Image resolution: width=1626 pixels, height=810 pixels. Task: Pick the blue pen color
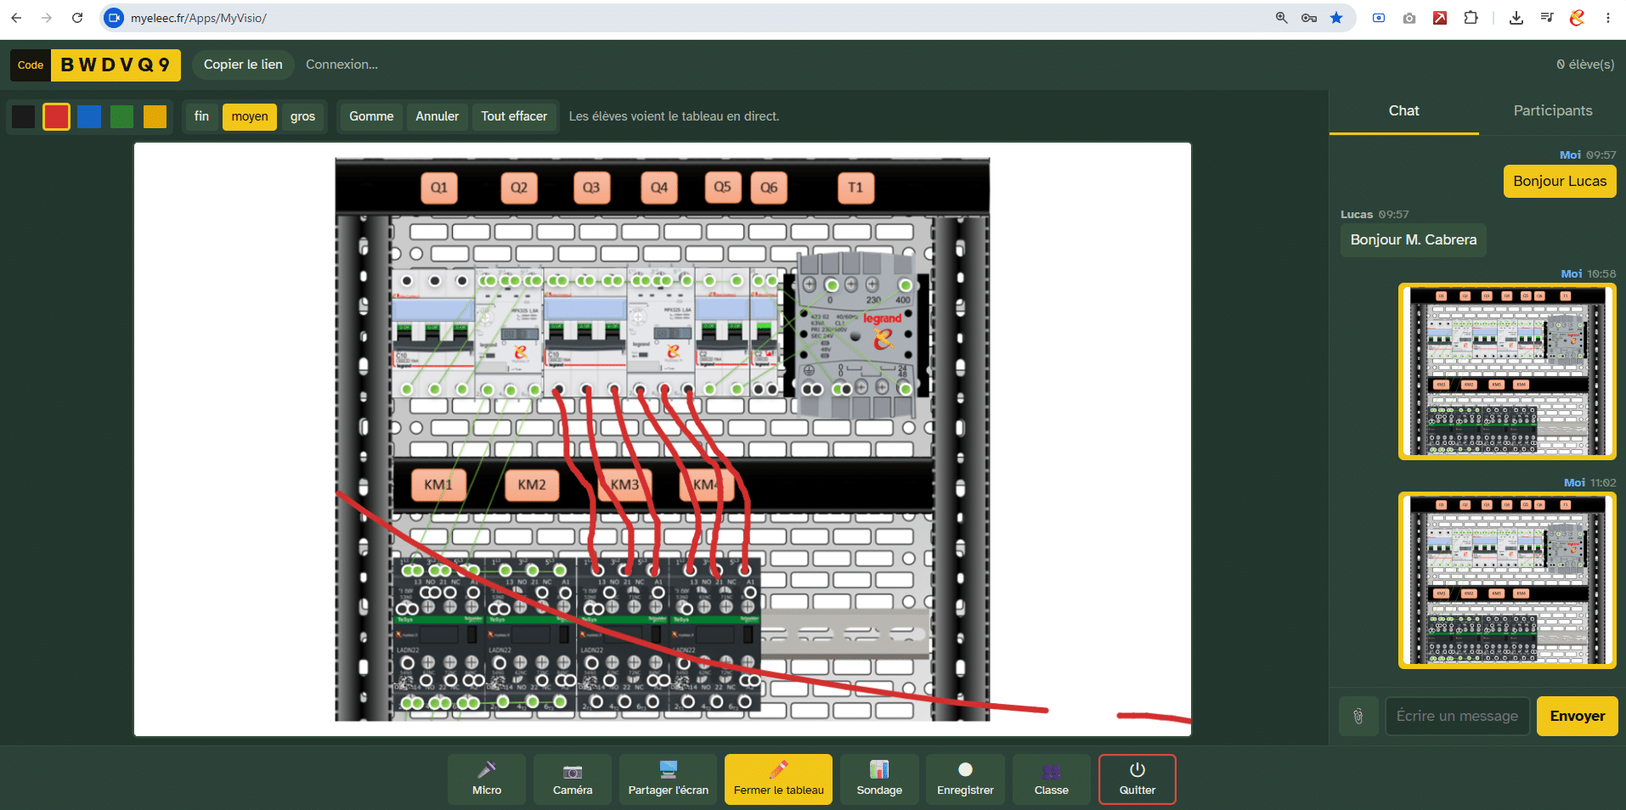[89, 116]
